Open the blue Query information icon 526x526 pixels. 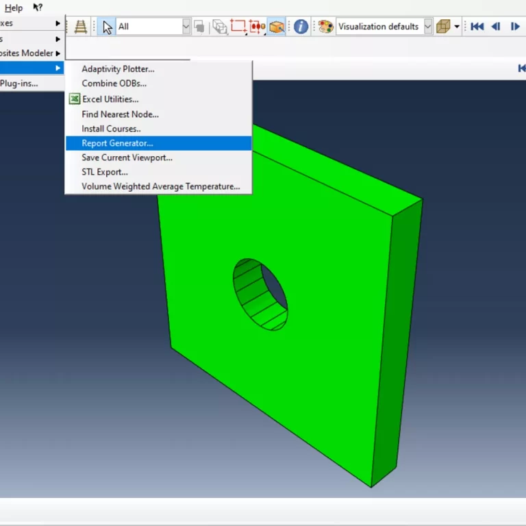(x=301, y=27)
